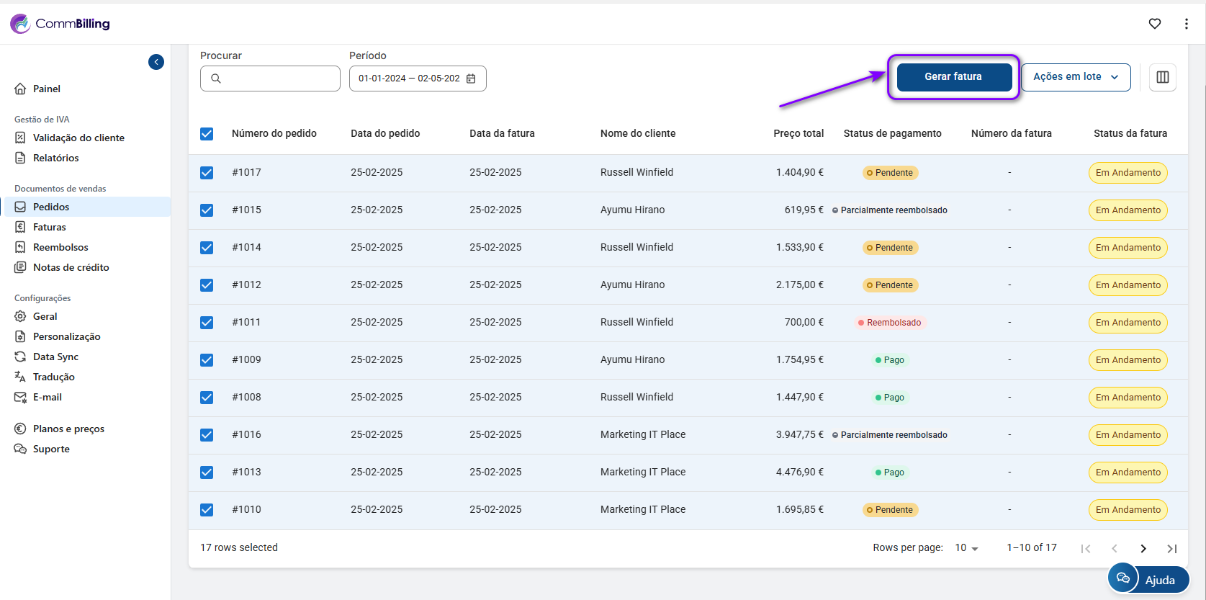
Task: Click the calendar icon in Período field
Action: coord(472,79)
